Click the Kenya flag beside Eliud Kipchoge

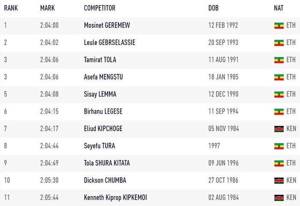pos(279,129)
